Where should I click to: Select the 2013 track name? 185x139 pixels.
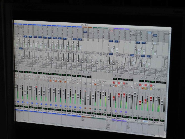coord(98,116)
